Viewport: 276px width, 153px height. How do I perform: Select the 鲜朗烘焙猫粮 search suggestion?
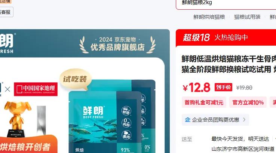[x=209, y=17]
